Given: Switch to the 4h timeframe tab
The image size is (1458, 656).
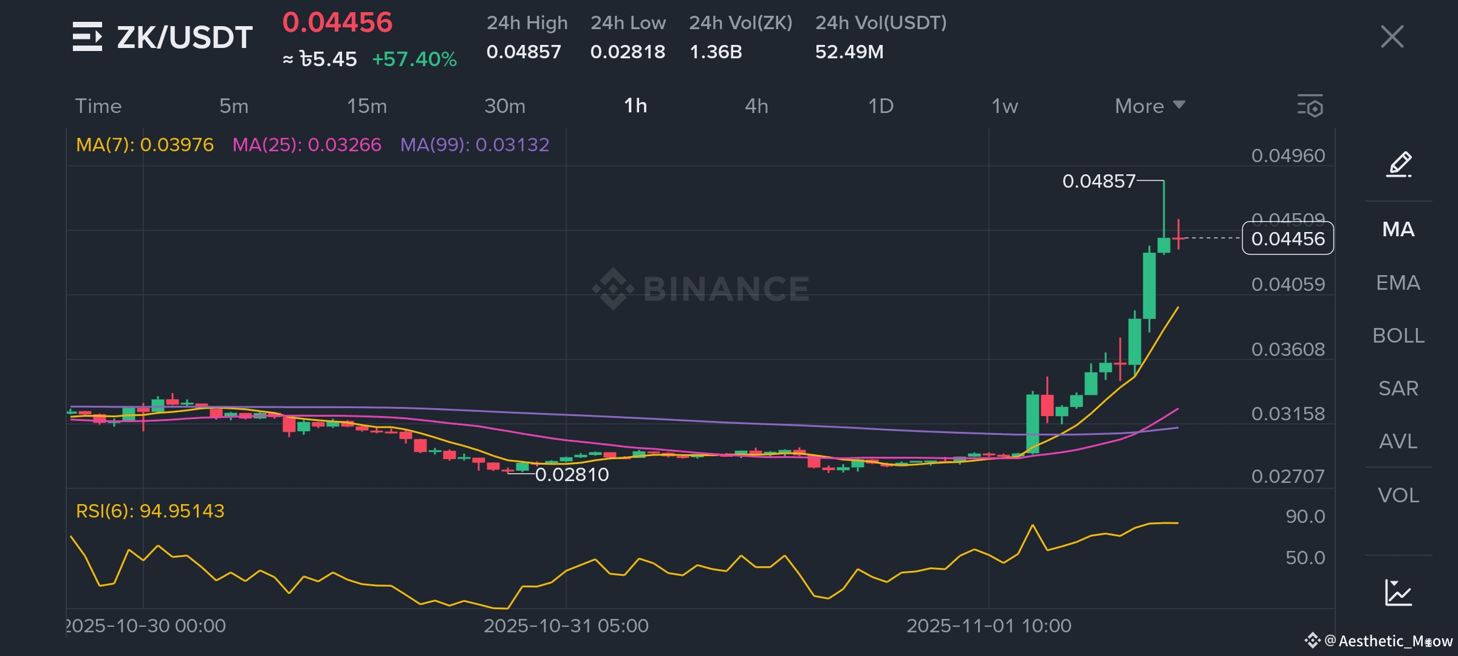Looking at the screenshot, I should coord(756,106).
